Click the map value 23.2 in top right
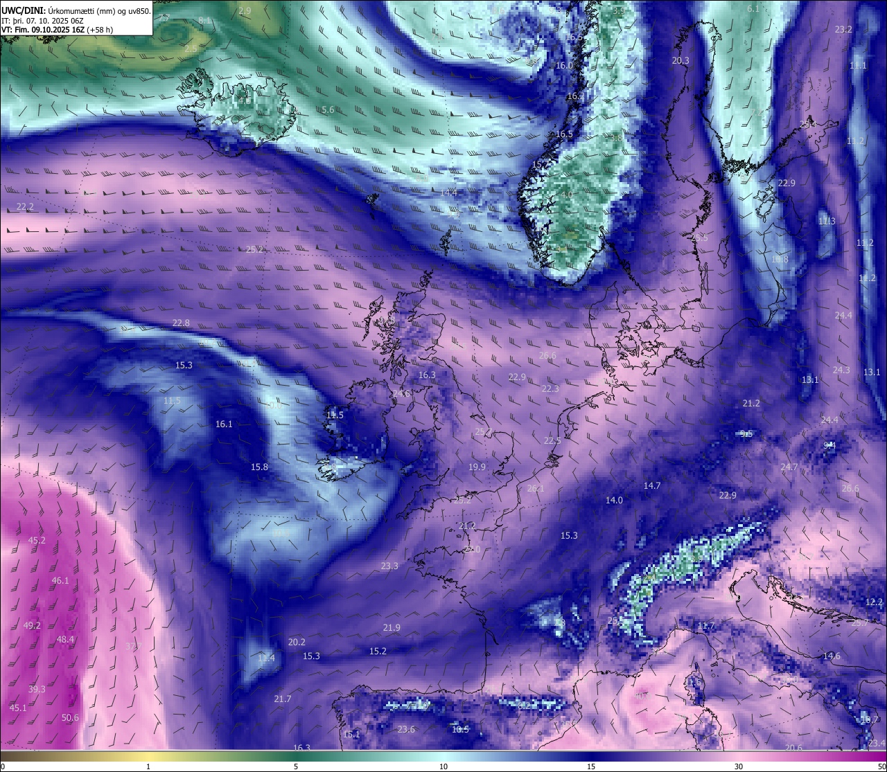 point(843,29)
